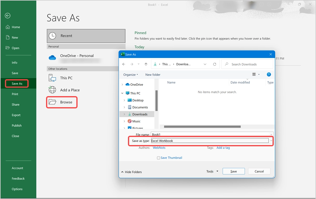Image resolution: width=316 pixels, height=199 pixels.
Task: Click the Browse folder icon
Action: coord(52,102)
